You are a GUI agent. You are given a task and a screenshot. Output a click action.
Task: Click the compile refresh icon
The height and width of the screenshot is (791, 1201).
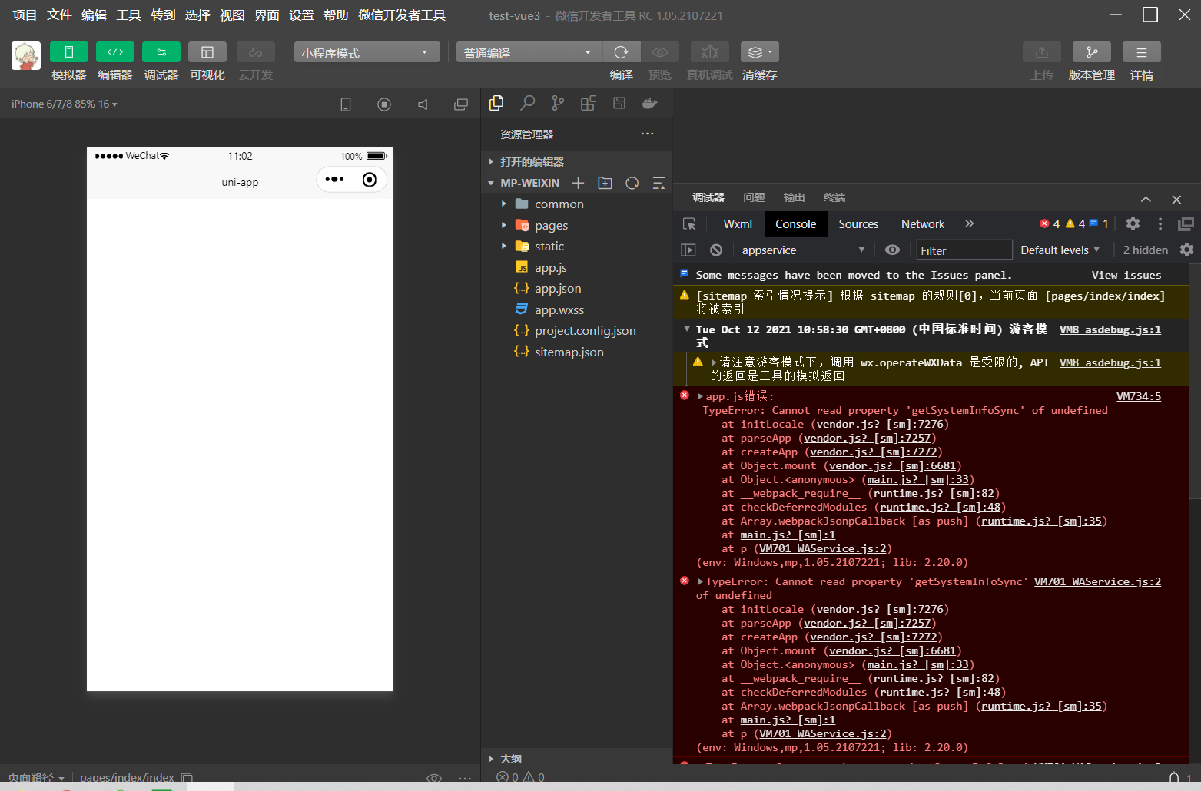(x=622, y=52)
